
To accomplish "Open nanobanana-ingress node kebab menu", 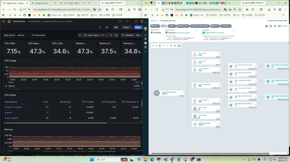I will (x=219, y=124).
